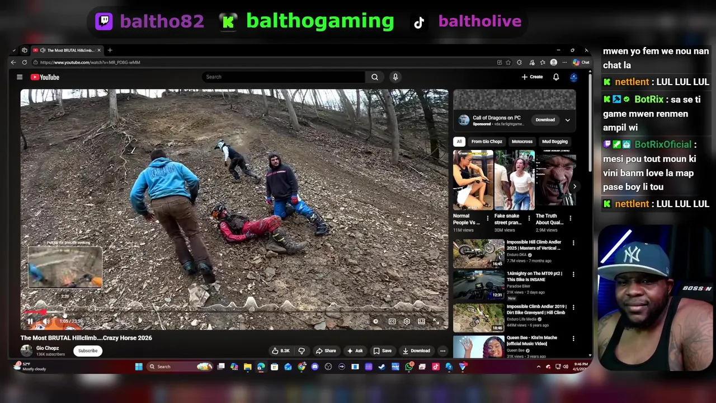The width and height of the screenshot is (716, 403).
Task: Download the video below player
Action: click(416, 351)
